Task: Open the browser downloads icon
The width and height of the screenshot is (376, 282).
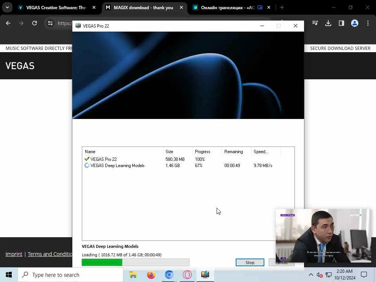Action: coord(328,23)
